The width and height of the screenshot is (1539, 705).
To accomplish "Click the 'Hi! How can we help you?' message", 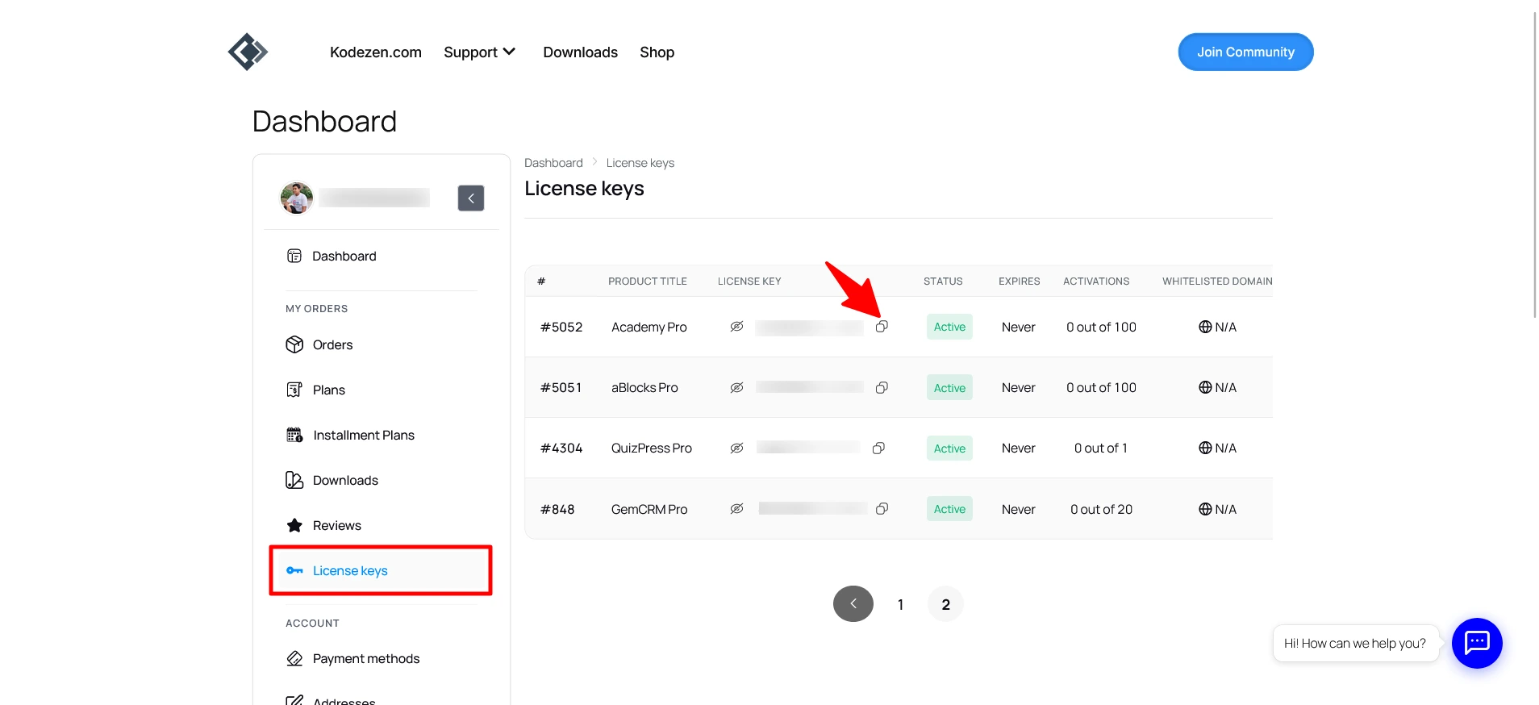I will click(x=1355, y=643).
